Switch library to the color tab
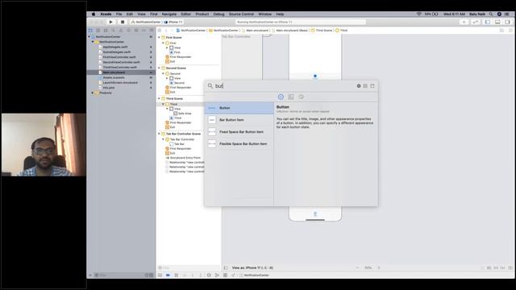The width and height of the screenshot is (516, 290). pos(301,97)
